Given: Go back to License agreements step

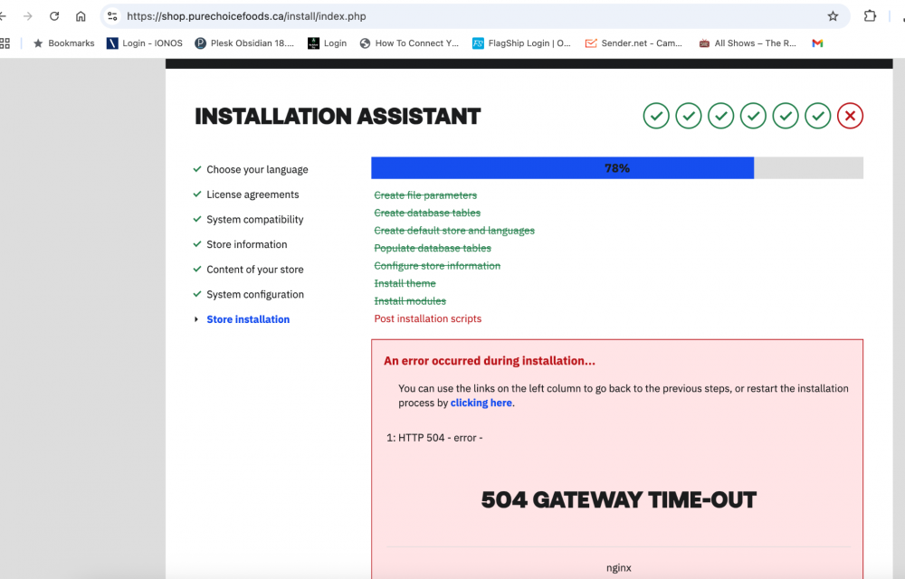Looking at the screenshot, I should click(x=252, y=195).
